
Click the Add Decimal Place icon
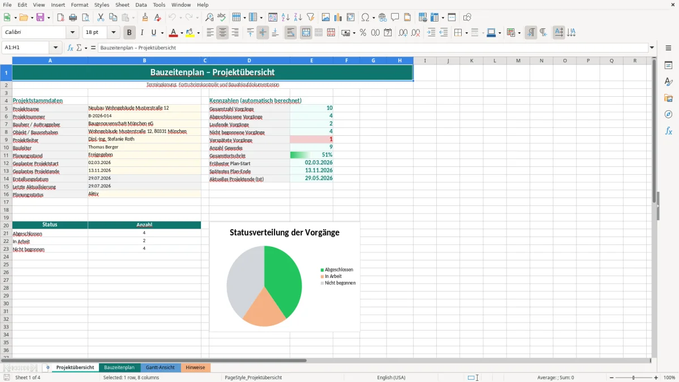click(x=403, y=33)
